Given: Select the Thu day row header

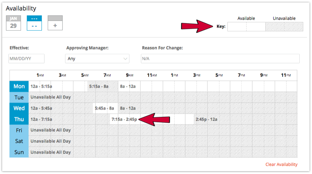Looking at the screenshot, I should click(x=19, y=119).
